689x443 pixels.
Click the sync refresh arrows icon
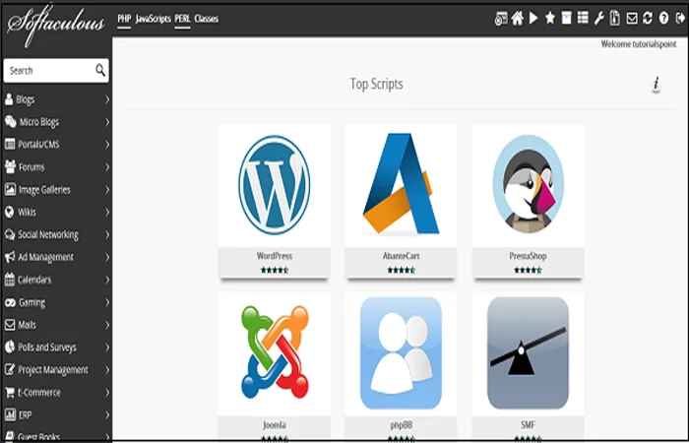(648, 18)
